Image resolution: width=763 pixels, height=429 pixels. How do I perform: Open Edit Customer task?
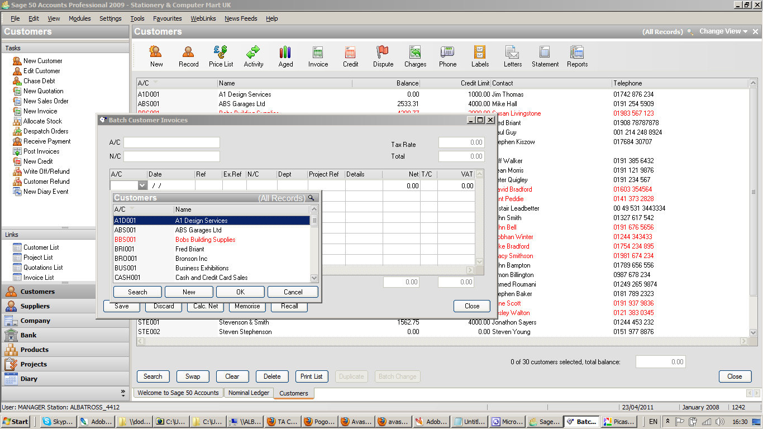(x=42, y=71)
